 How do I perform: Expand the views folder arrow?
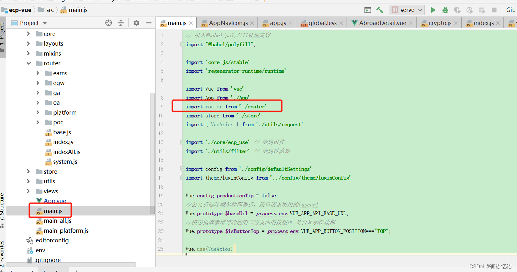pyautogui.click(x=28, y=191)
